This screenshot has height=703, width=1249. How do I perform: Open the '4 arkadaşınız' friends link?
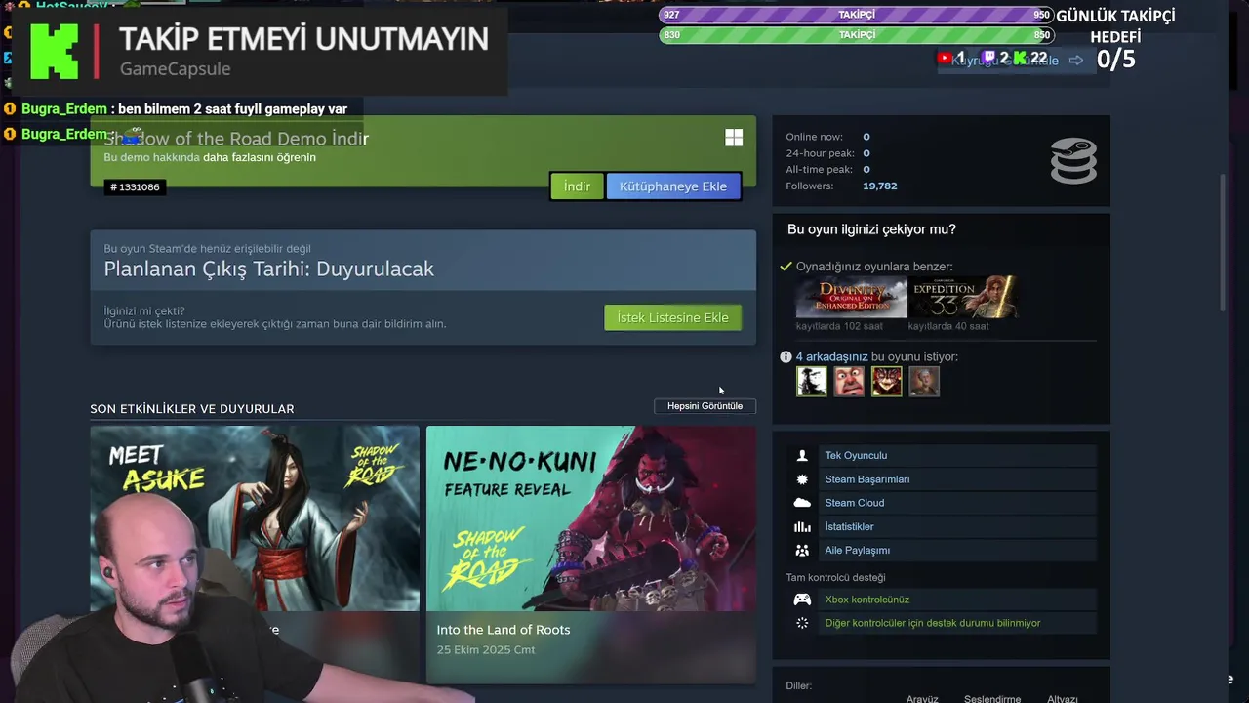[831, 356]
